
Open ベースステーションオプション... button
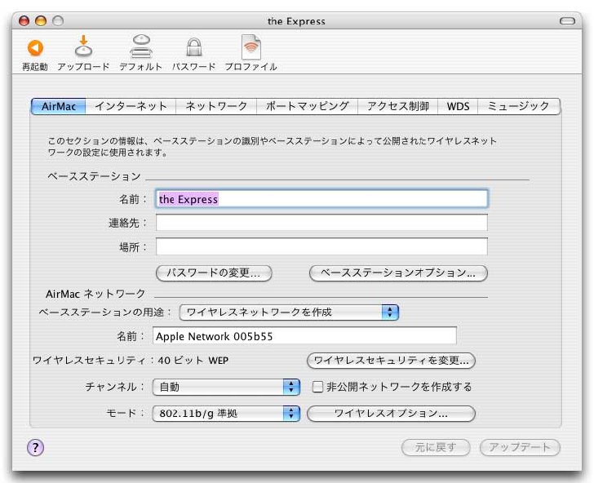point(398,273)
